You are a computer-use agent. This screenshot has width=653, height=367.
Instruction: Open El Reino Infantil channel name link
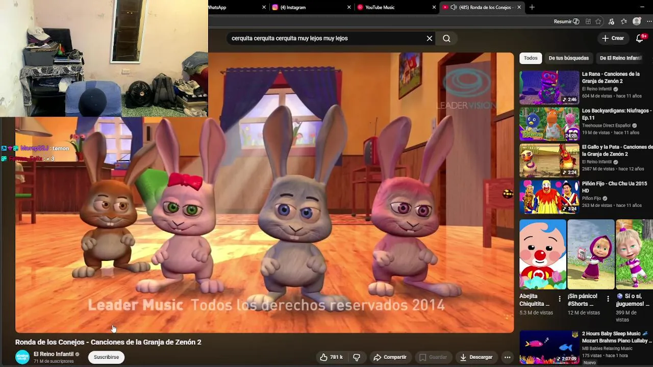[54, 354]
